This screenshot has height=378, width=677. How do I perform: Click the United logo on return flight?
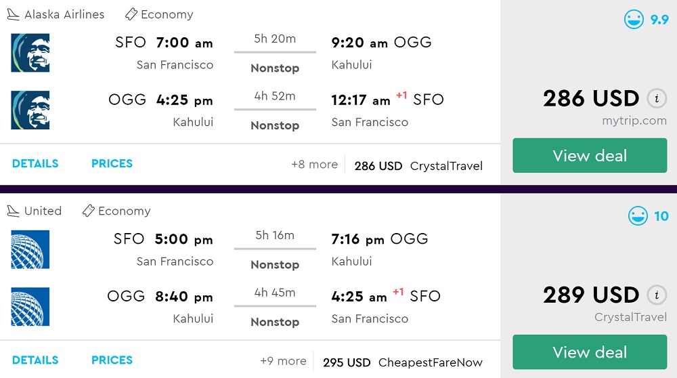[30, 307]
